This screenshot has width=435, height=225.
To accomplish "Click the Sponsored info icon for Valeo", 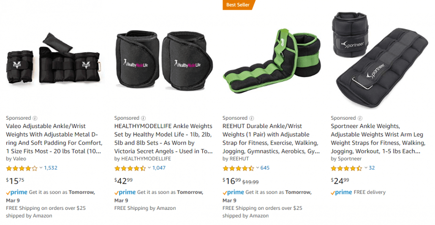I will 35,118.
